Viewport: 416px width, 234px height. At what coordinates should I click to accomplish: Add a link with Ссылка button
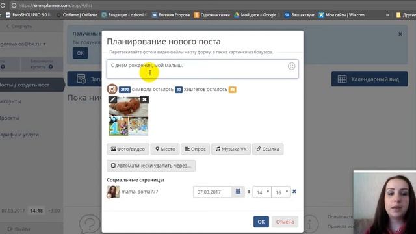coord(268,149)
